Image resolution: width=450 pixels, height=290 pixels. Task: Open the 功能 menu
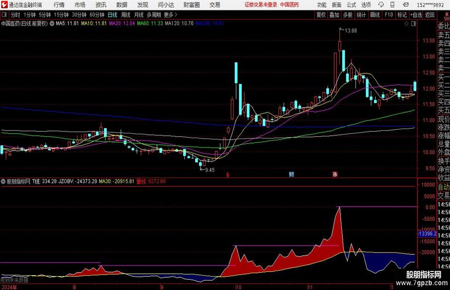[x=322, y=5]
